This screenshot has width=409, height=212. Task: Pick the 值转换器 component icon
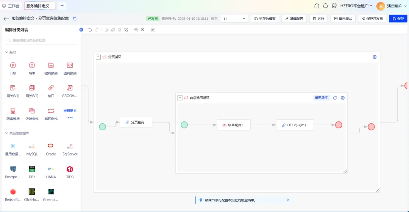(x=70, y=65)
